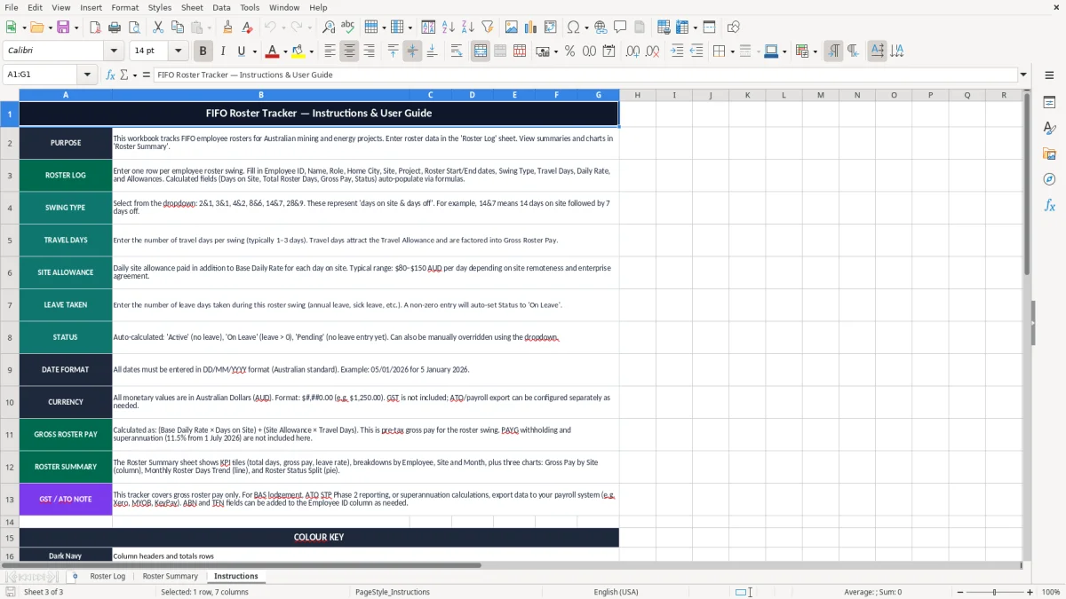
Task: Open the Borders dropdown arrow
Action: (732, 51)
